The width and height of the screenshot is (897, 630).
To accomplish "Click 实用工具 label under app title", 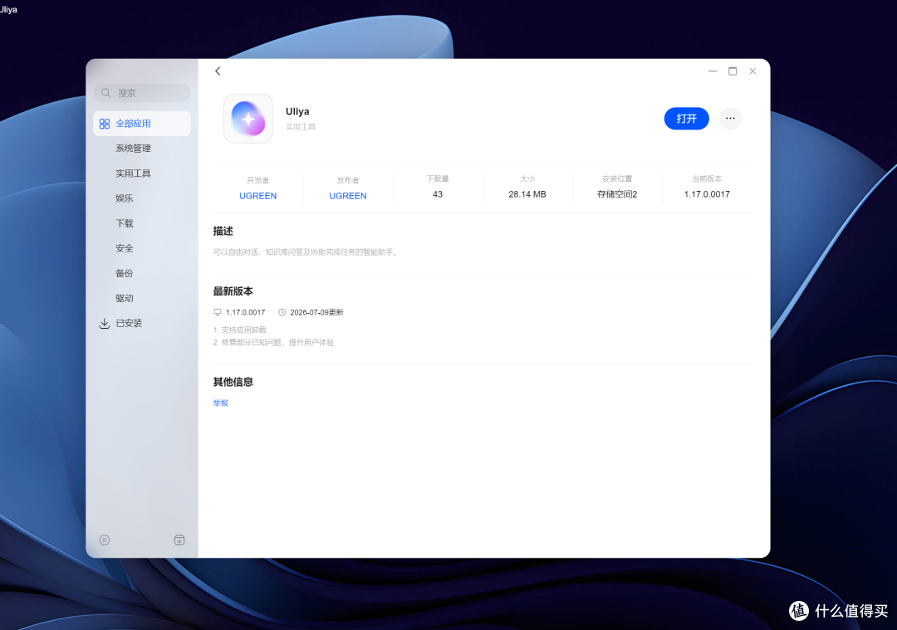I will pyautogui.click(x=301, y=127).
